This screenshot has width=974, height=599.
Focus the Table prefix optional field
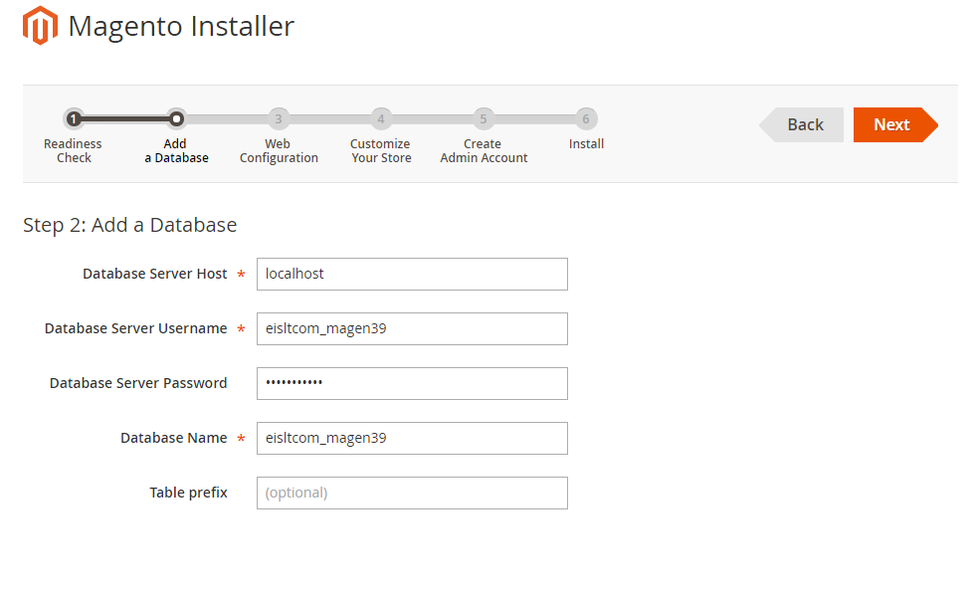coord(412,493)
